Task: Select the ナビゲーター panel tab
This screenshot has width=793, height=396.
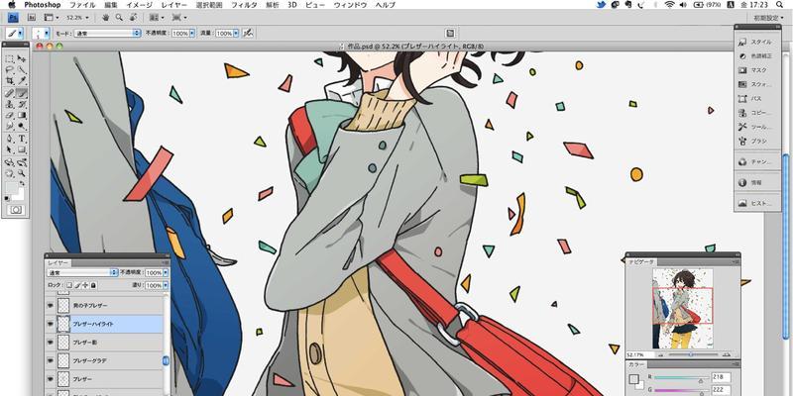Action: coord(641,262)
